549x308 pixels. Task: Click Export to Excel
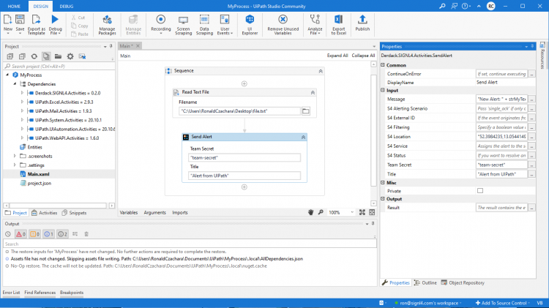pyautogui.click(x=339, y=24)
